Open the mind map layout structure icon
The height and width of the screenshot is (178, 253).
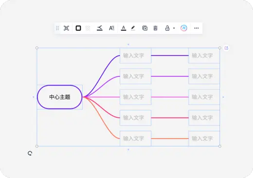point(66,28)
